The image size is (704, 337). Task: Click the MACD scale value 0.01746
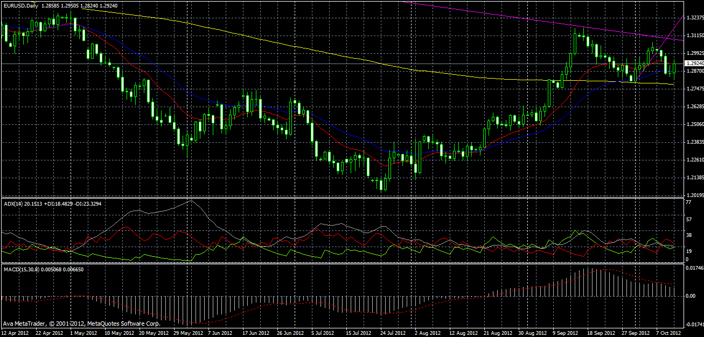point(694,267)
